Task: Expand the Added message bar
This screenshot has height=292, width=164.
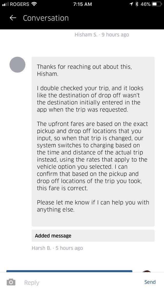Action: pos(93,236)
